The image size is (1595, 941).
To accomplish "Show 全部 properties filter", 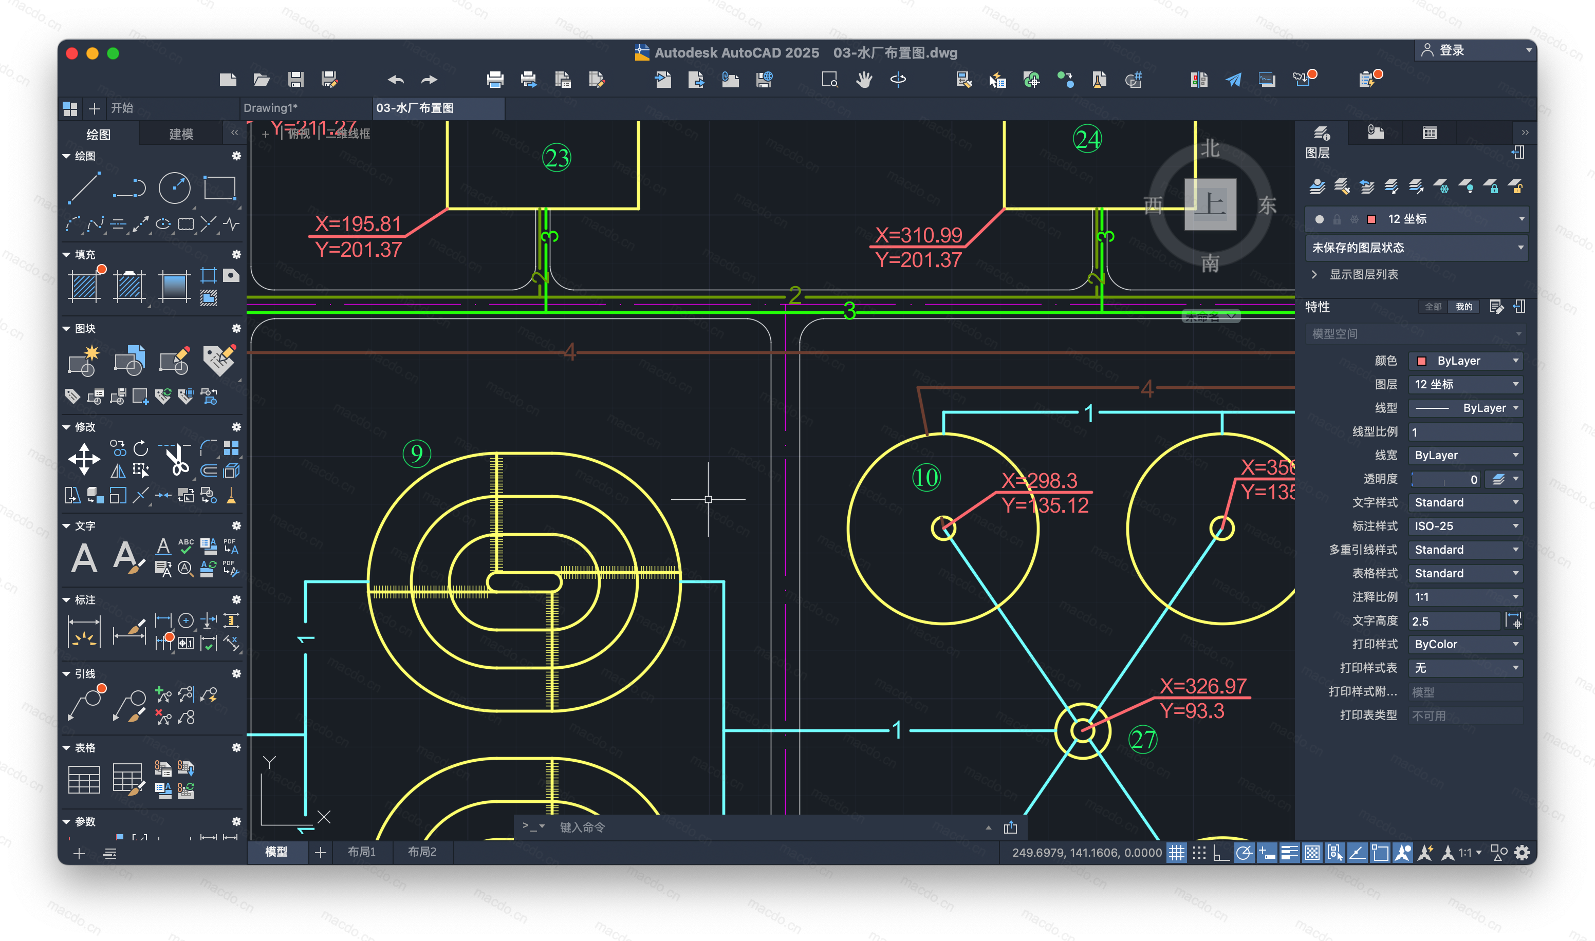I will pos(1433,307).
